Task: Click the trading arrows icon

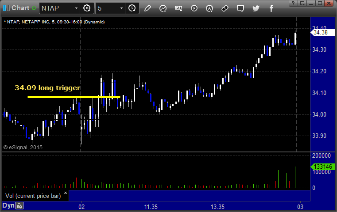Action: tap(225, 8)
